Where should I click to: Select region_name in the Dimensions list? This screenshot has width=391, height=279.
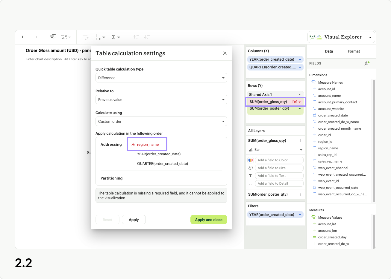click(328, 148)
